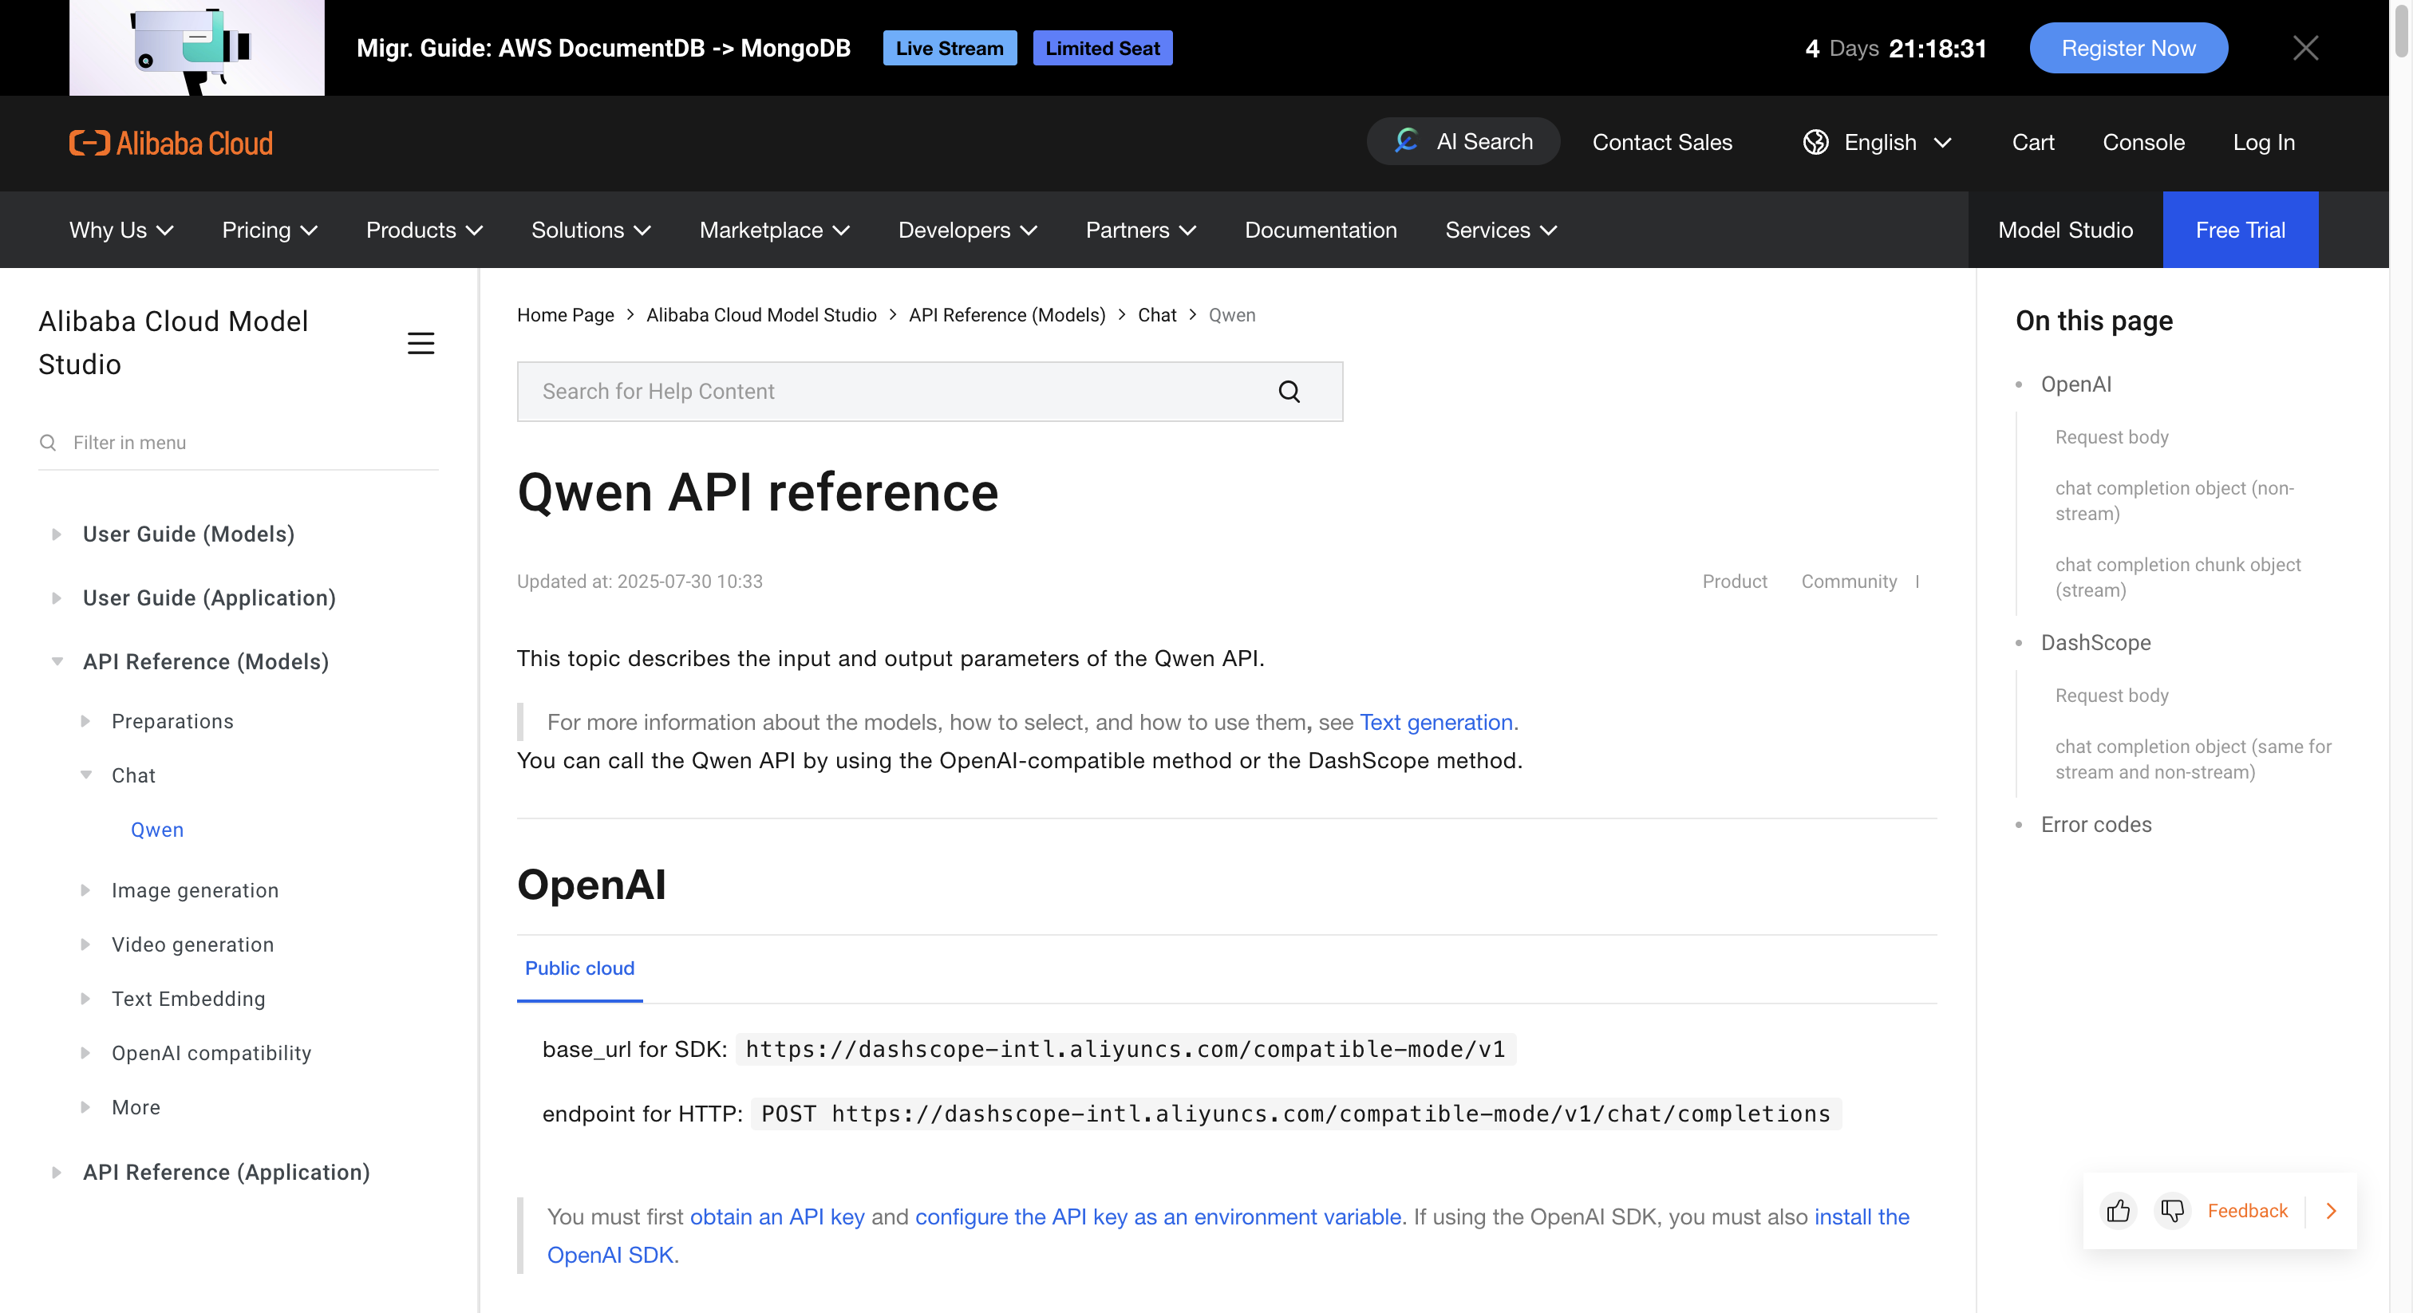The image size is (2413, 1313).
Task: Click Contact Sales
Action: [x=1663, y=142]
